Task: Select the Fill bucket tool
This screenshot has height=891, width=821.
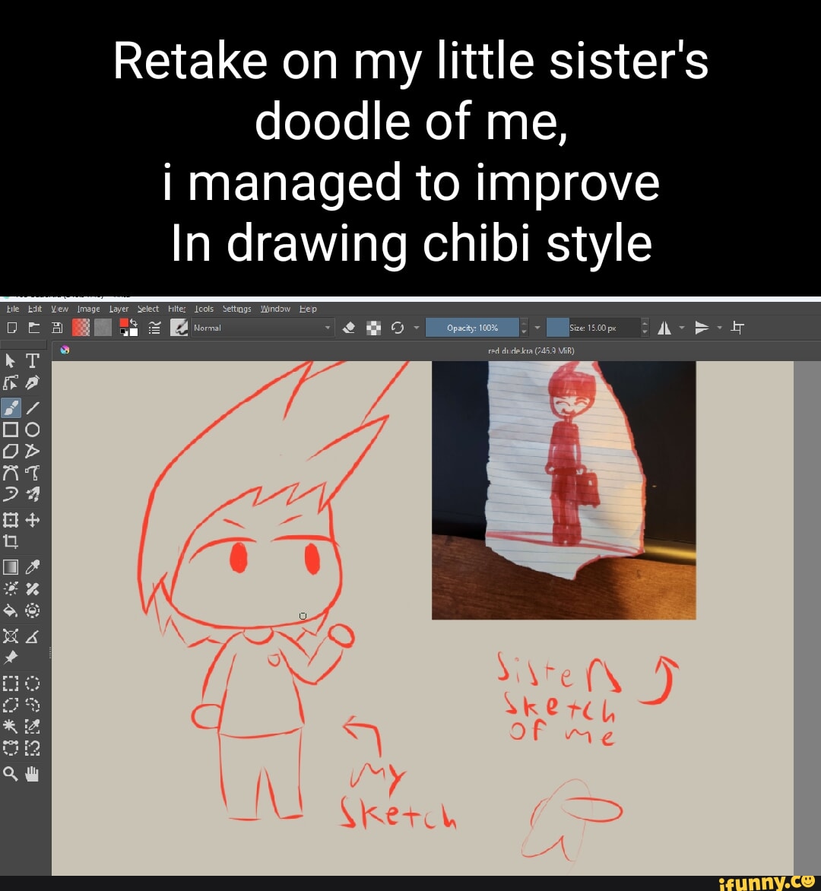Action: pos(11,610)
